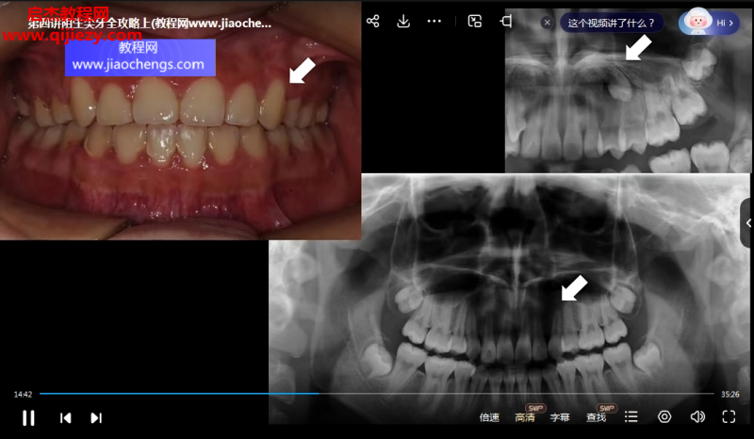754x439 pixels.
Task: Toggle fullscreen mode
Action: (729, 417)
